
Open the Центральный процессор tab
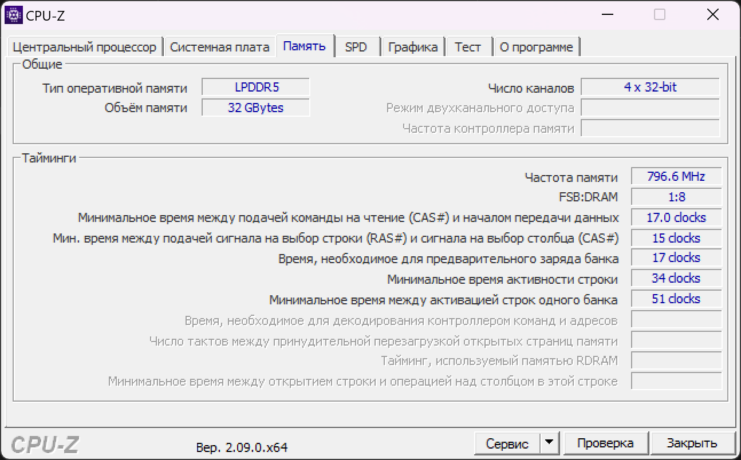click(84, 47)
